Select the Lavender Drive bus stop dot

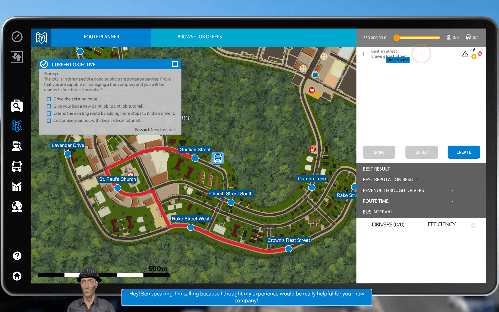(68, 154)
